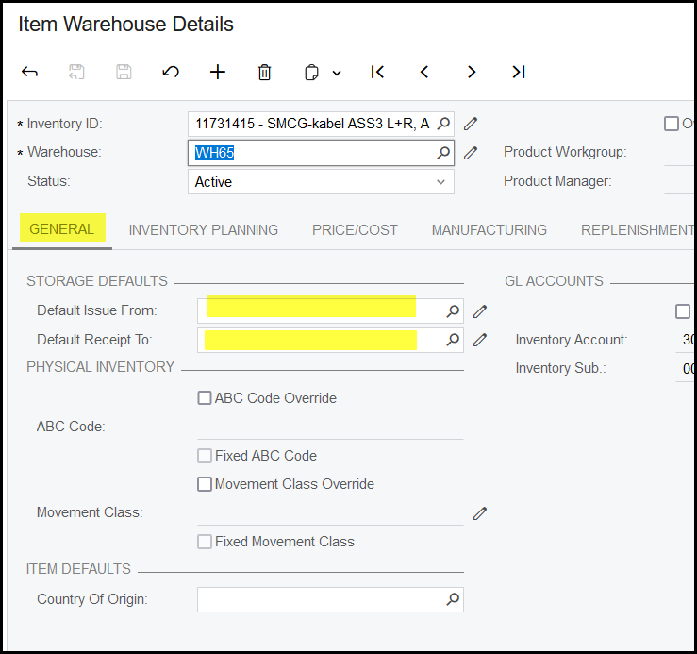This screenshot has width=697, height=654.
Task: Go to the next record
Action: click(472, 72)
